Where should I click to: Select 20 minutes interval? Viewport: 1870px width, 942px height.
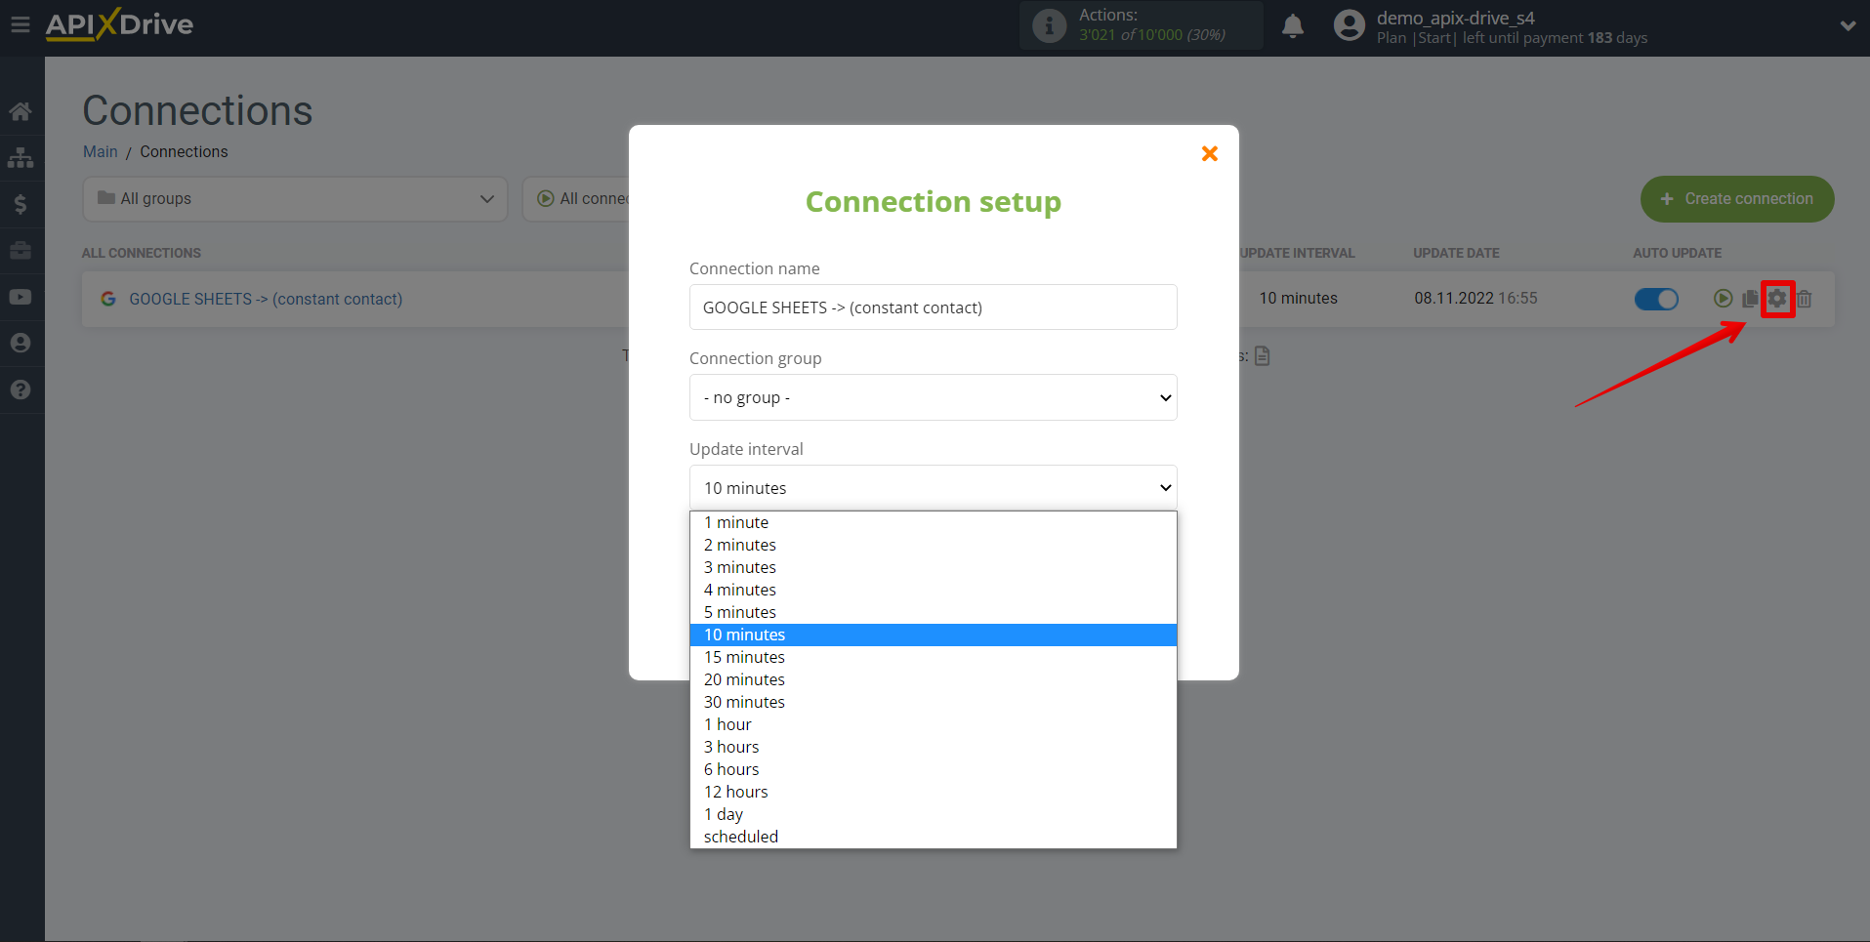pos(934,679)
